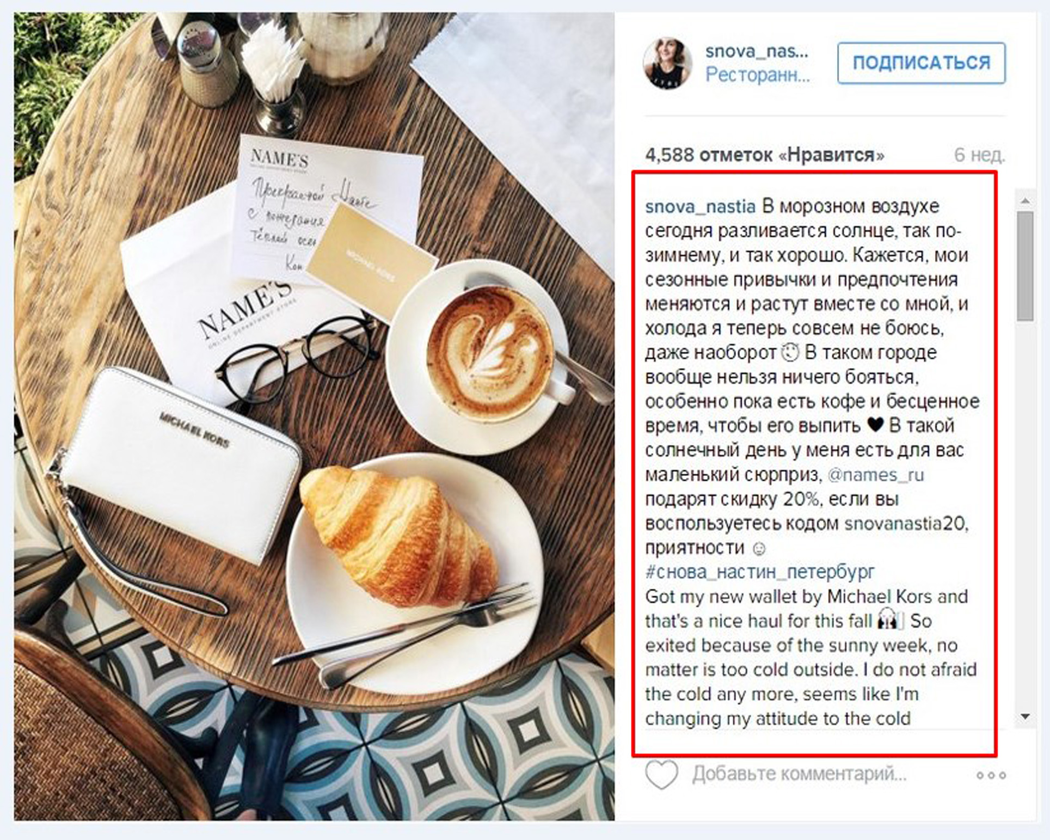Open the Ресторанн... location link
Viewport: 1050px width, 840px height.
(758, 75)
